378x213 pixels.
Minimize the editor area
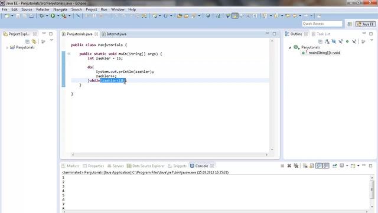[x=268, y=33]
